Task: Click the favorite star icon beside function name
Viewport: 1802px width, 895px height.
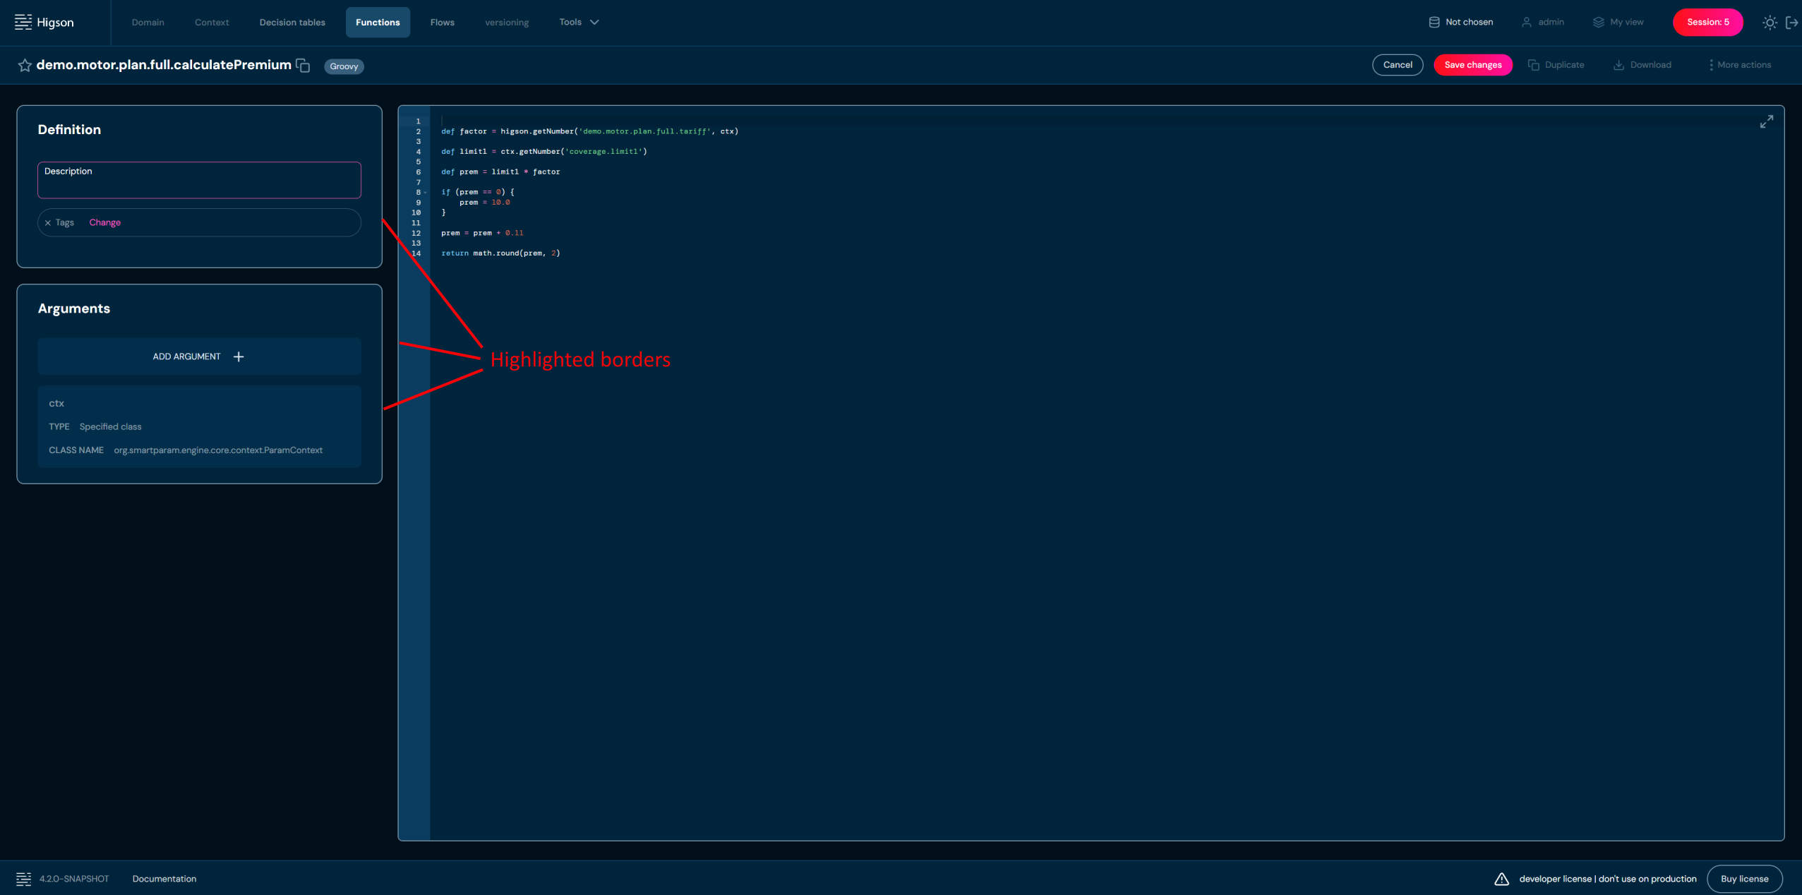Action: (25, 66)
